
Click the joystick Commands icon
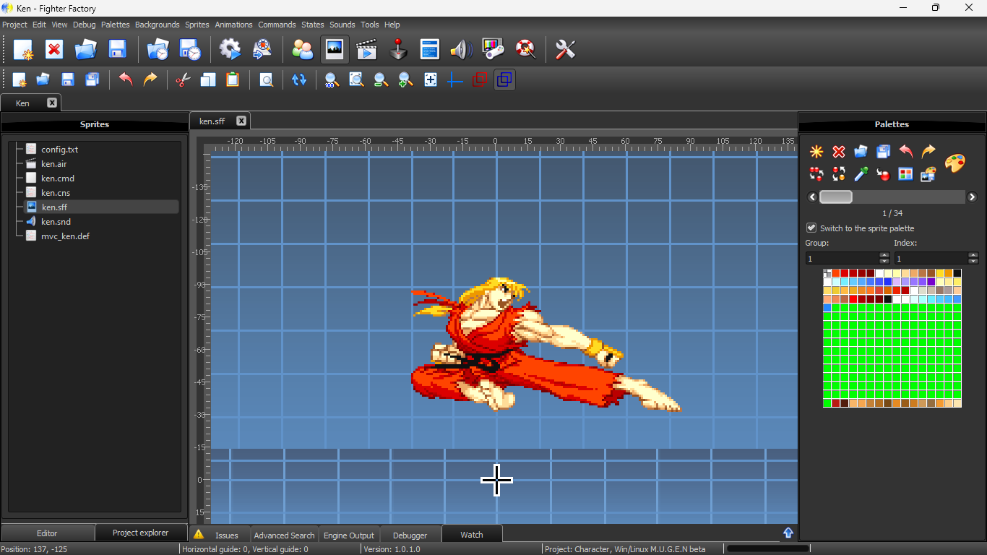[398, 49]
